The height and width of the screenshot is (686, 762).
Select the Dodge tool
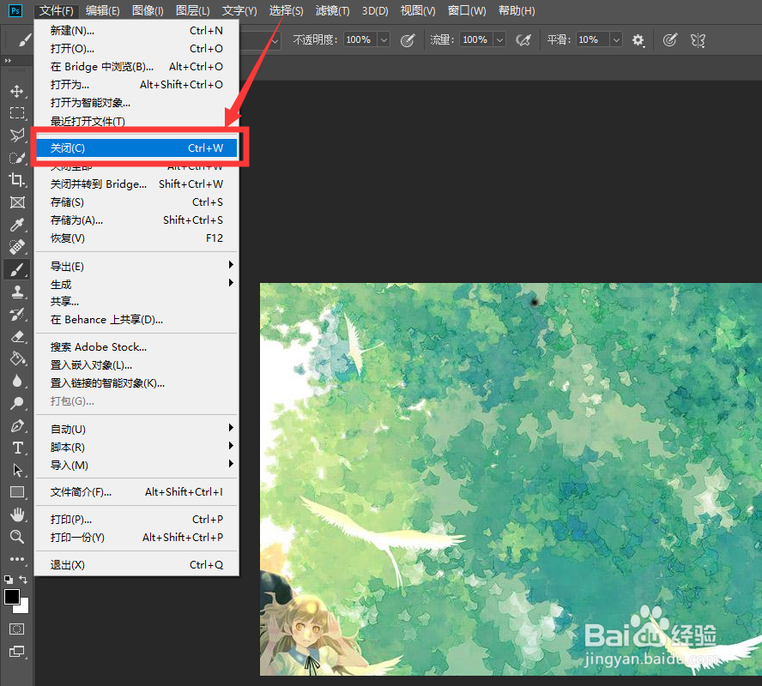(17, 403)
